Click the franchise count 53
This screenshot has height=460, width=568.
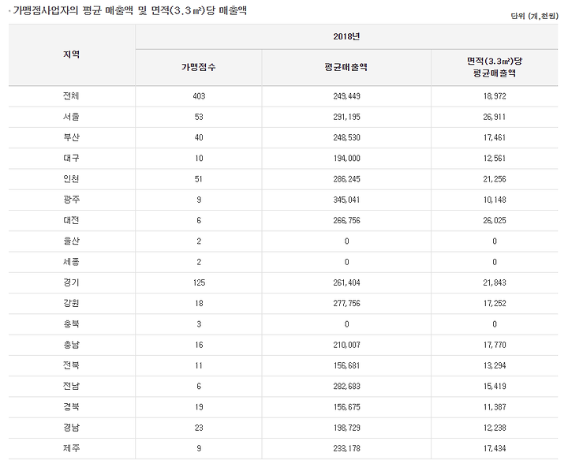[199, 117]
